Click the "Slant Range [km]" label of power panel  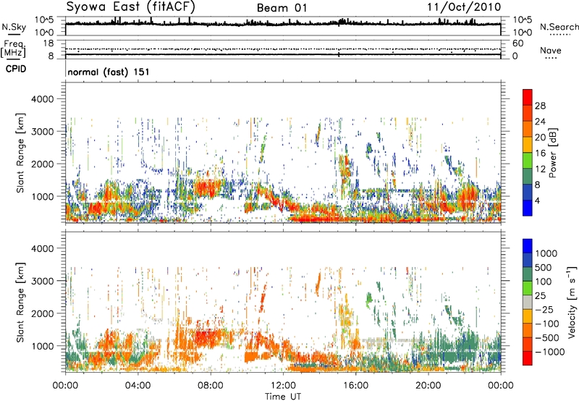20,153
